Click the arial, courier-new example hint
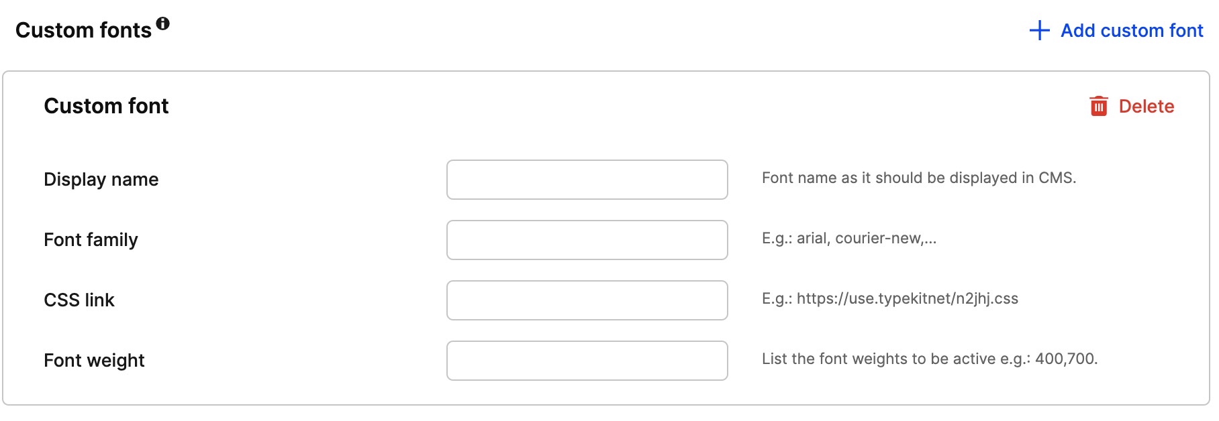Image resolution: width=1219 pixels, height=421 pixels. click(x=849, y=238)
